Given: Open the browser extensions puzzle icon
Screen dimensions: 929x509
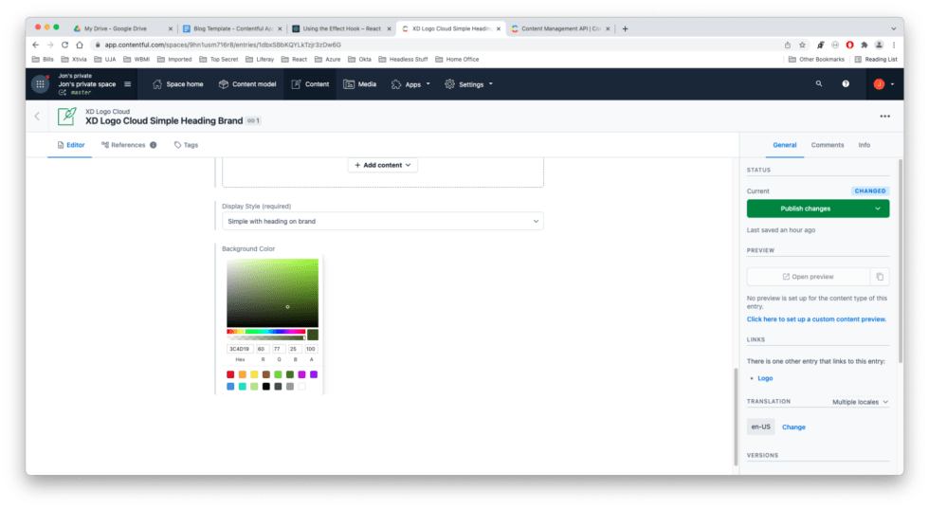Looking at the screenshot, I should 865,45.
